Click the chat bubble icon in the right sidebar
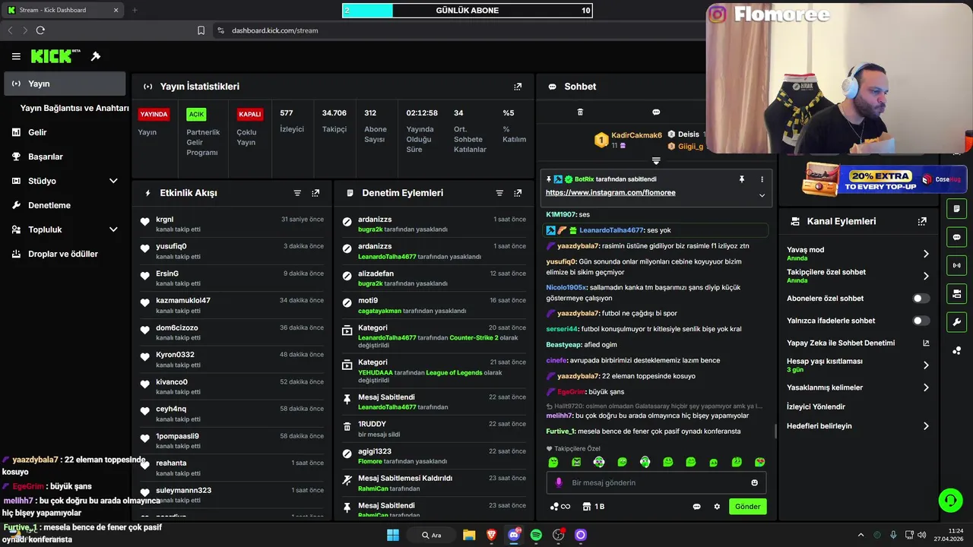The image size is (973, 547). pyautogui.click(x=956, y=237)
